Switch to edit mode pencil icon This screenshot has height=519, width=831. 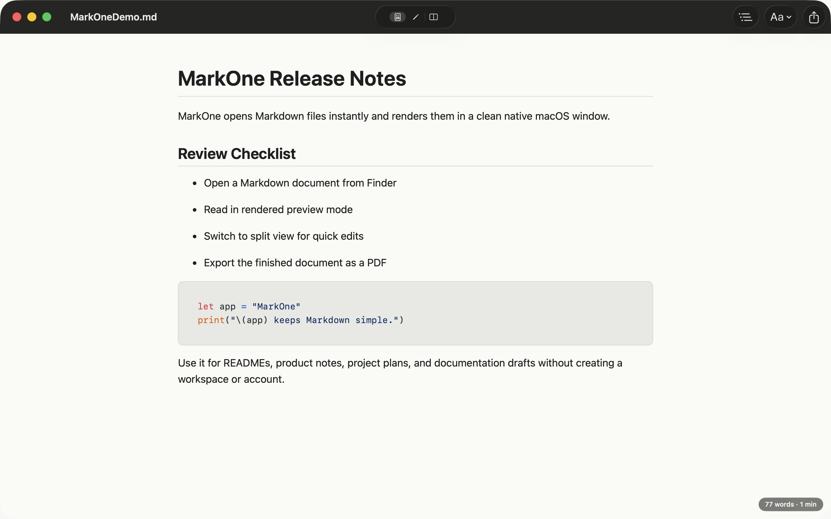click(415, 17)
